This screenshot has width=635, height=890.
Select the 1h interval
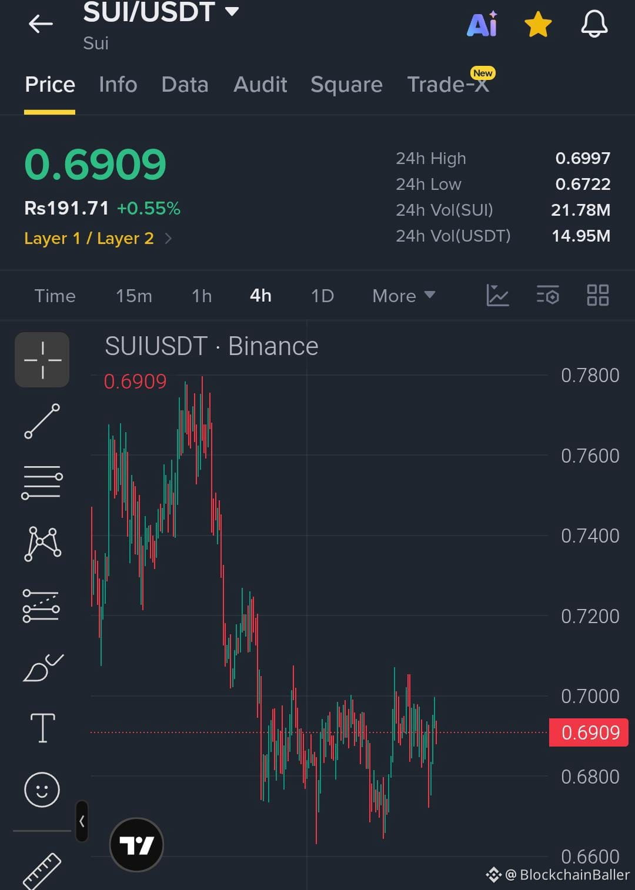pos(202,296)
